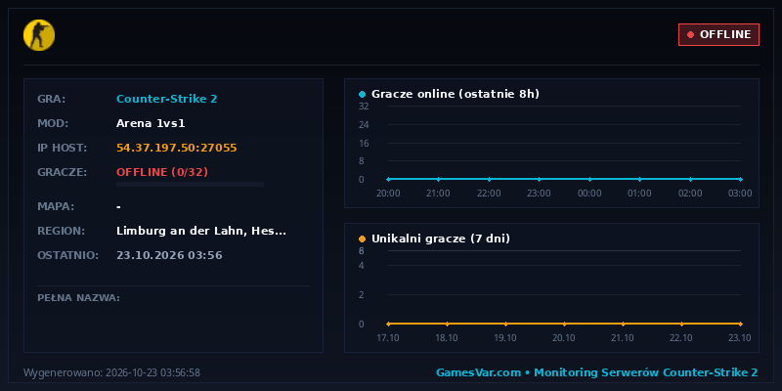Click the 19.10 point on unique players chart

click(x=505, y=324)
